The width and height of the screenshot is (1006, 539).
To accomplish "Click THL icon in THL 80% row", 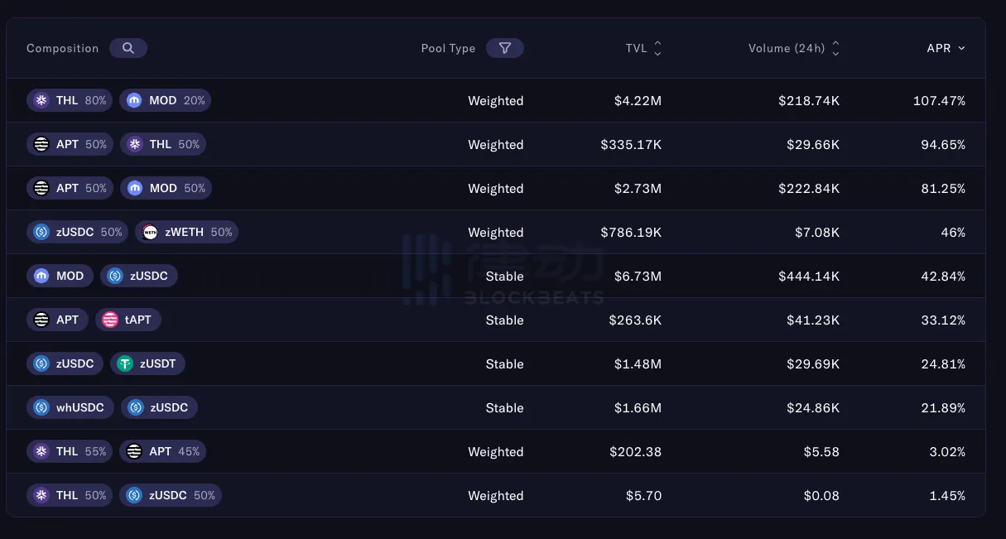I will 41,101.
